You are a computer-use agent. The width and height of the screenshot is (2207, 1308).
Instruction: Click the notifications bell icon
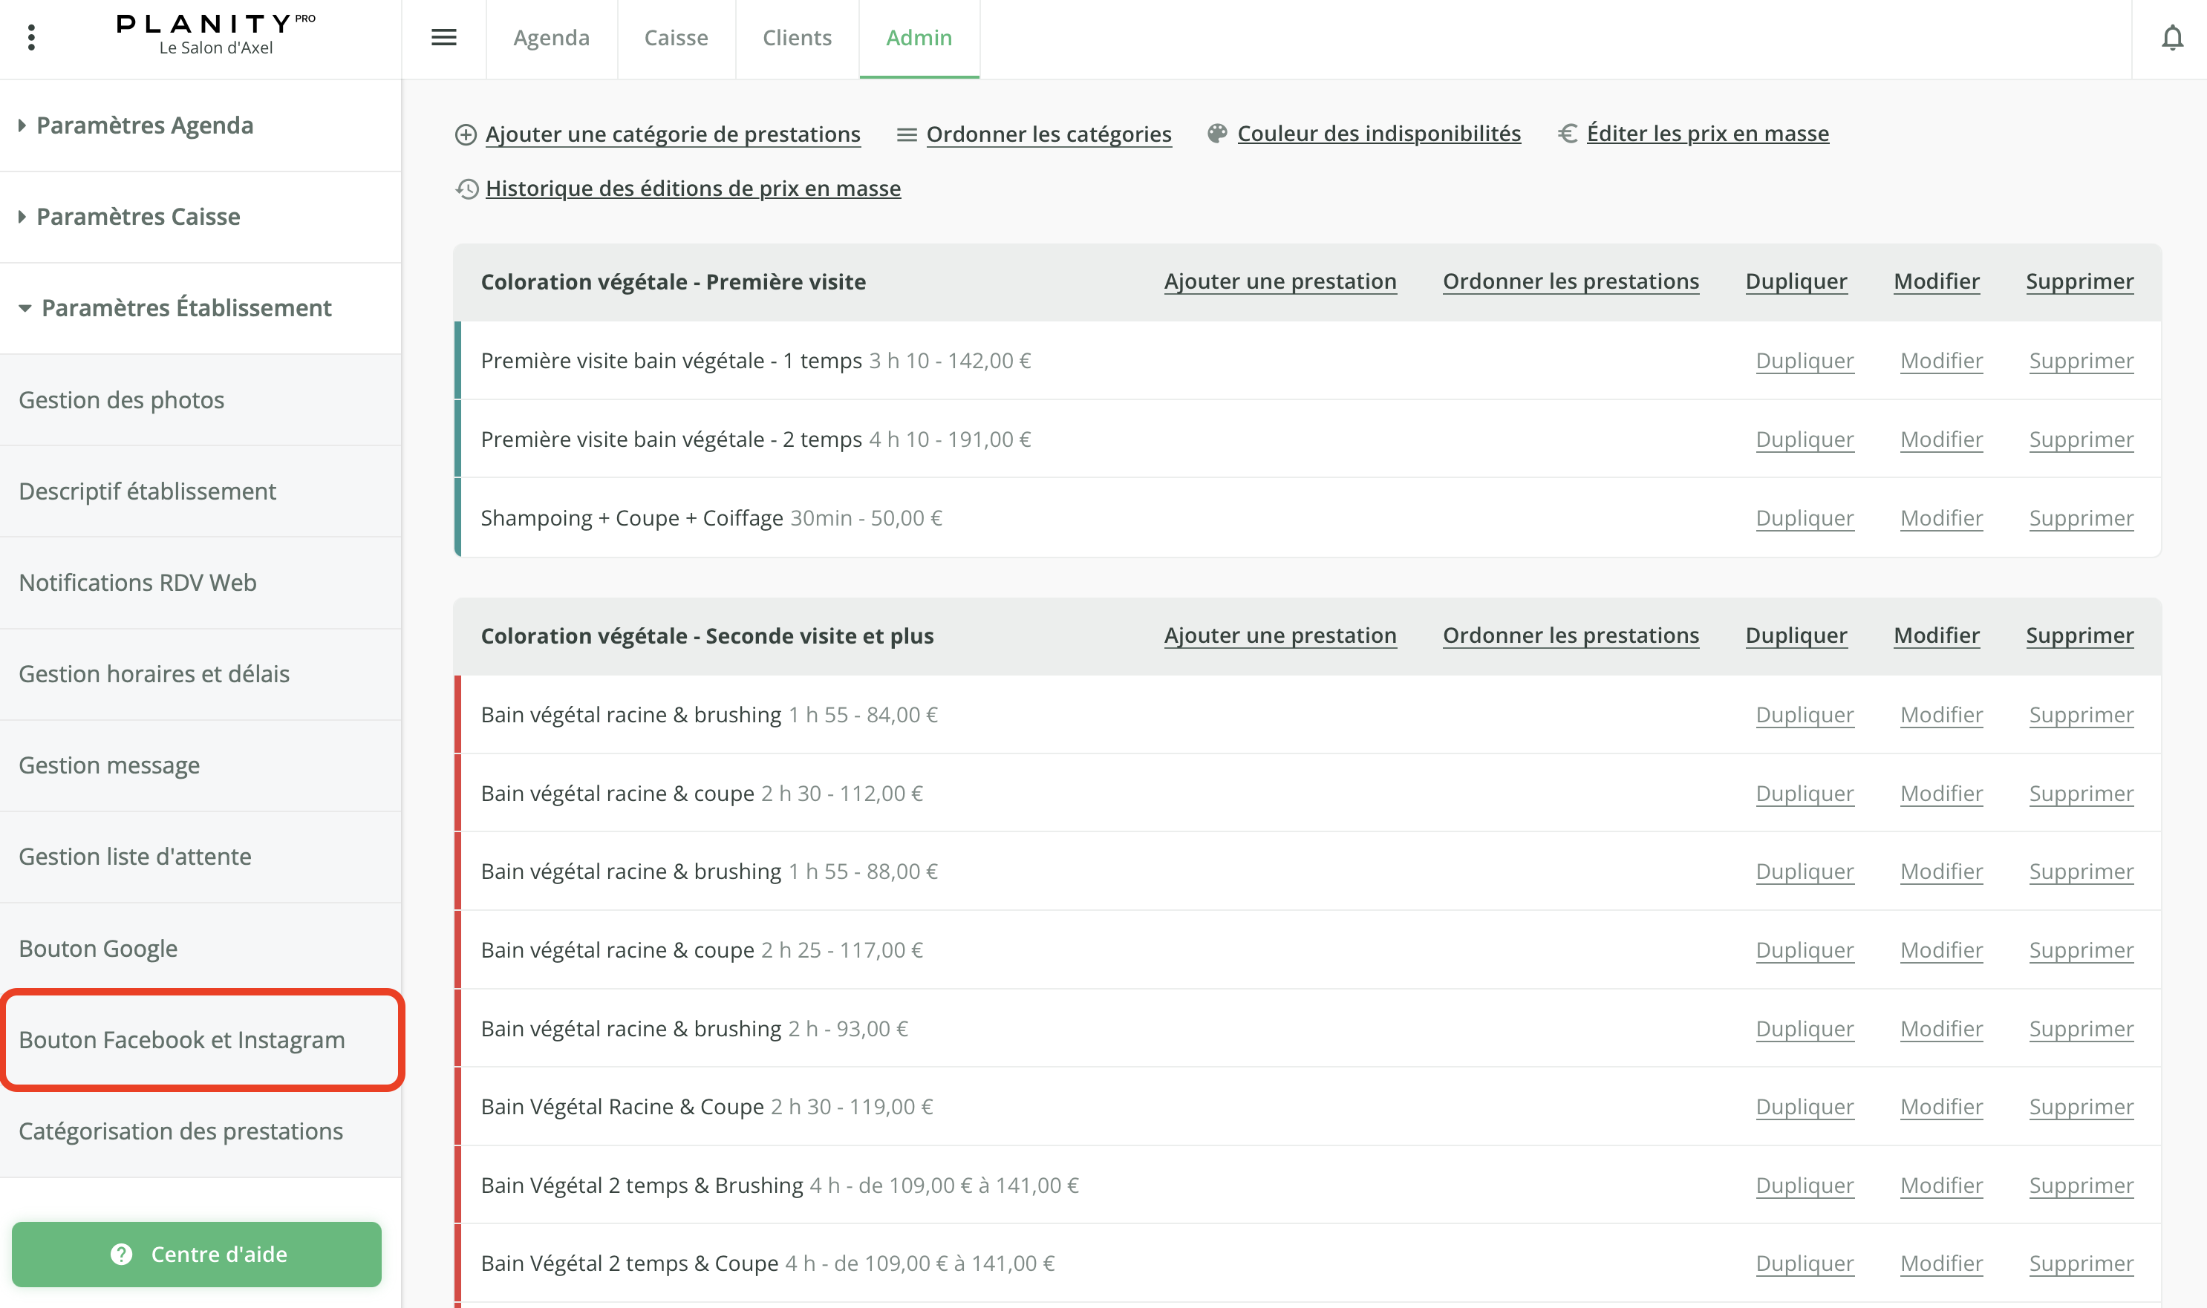click(2172, 38)
